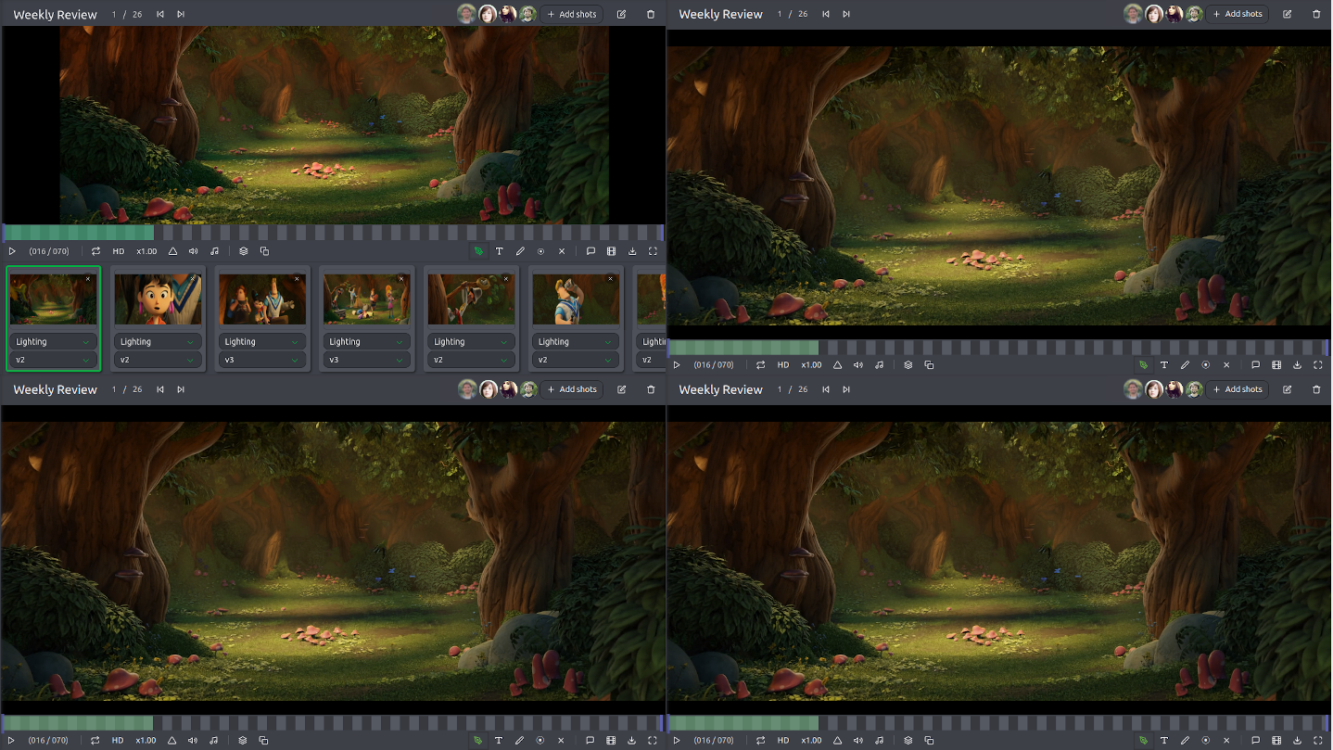
Task: Expand the v3 version dropdown on third shot card
Action: [262, 360]
